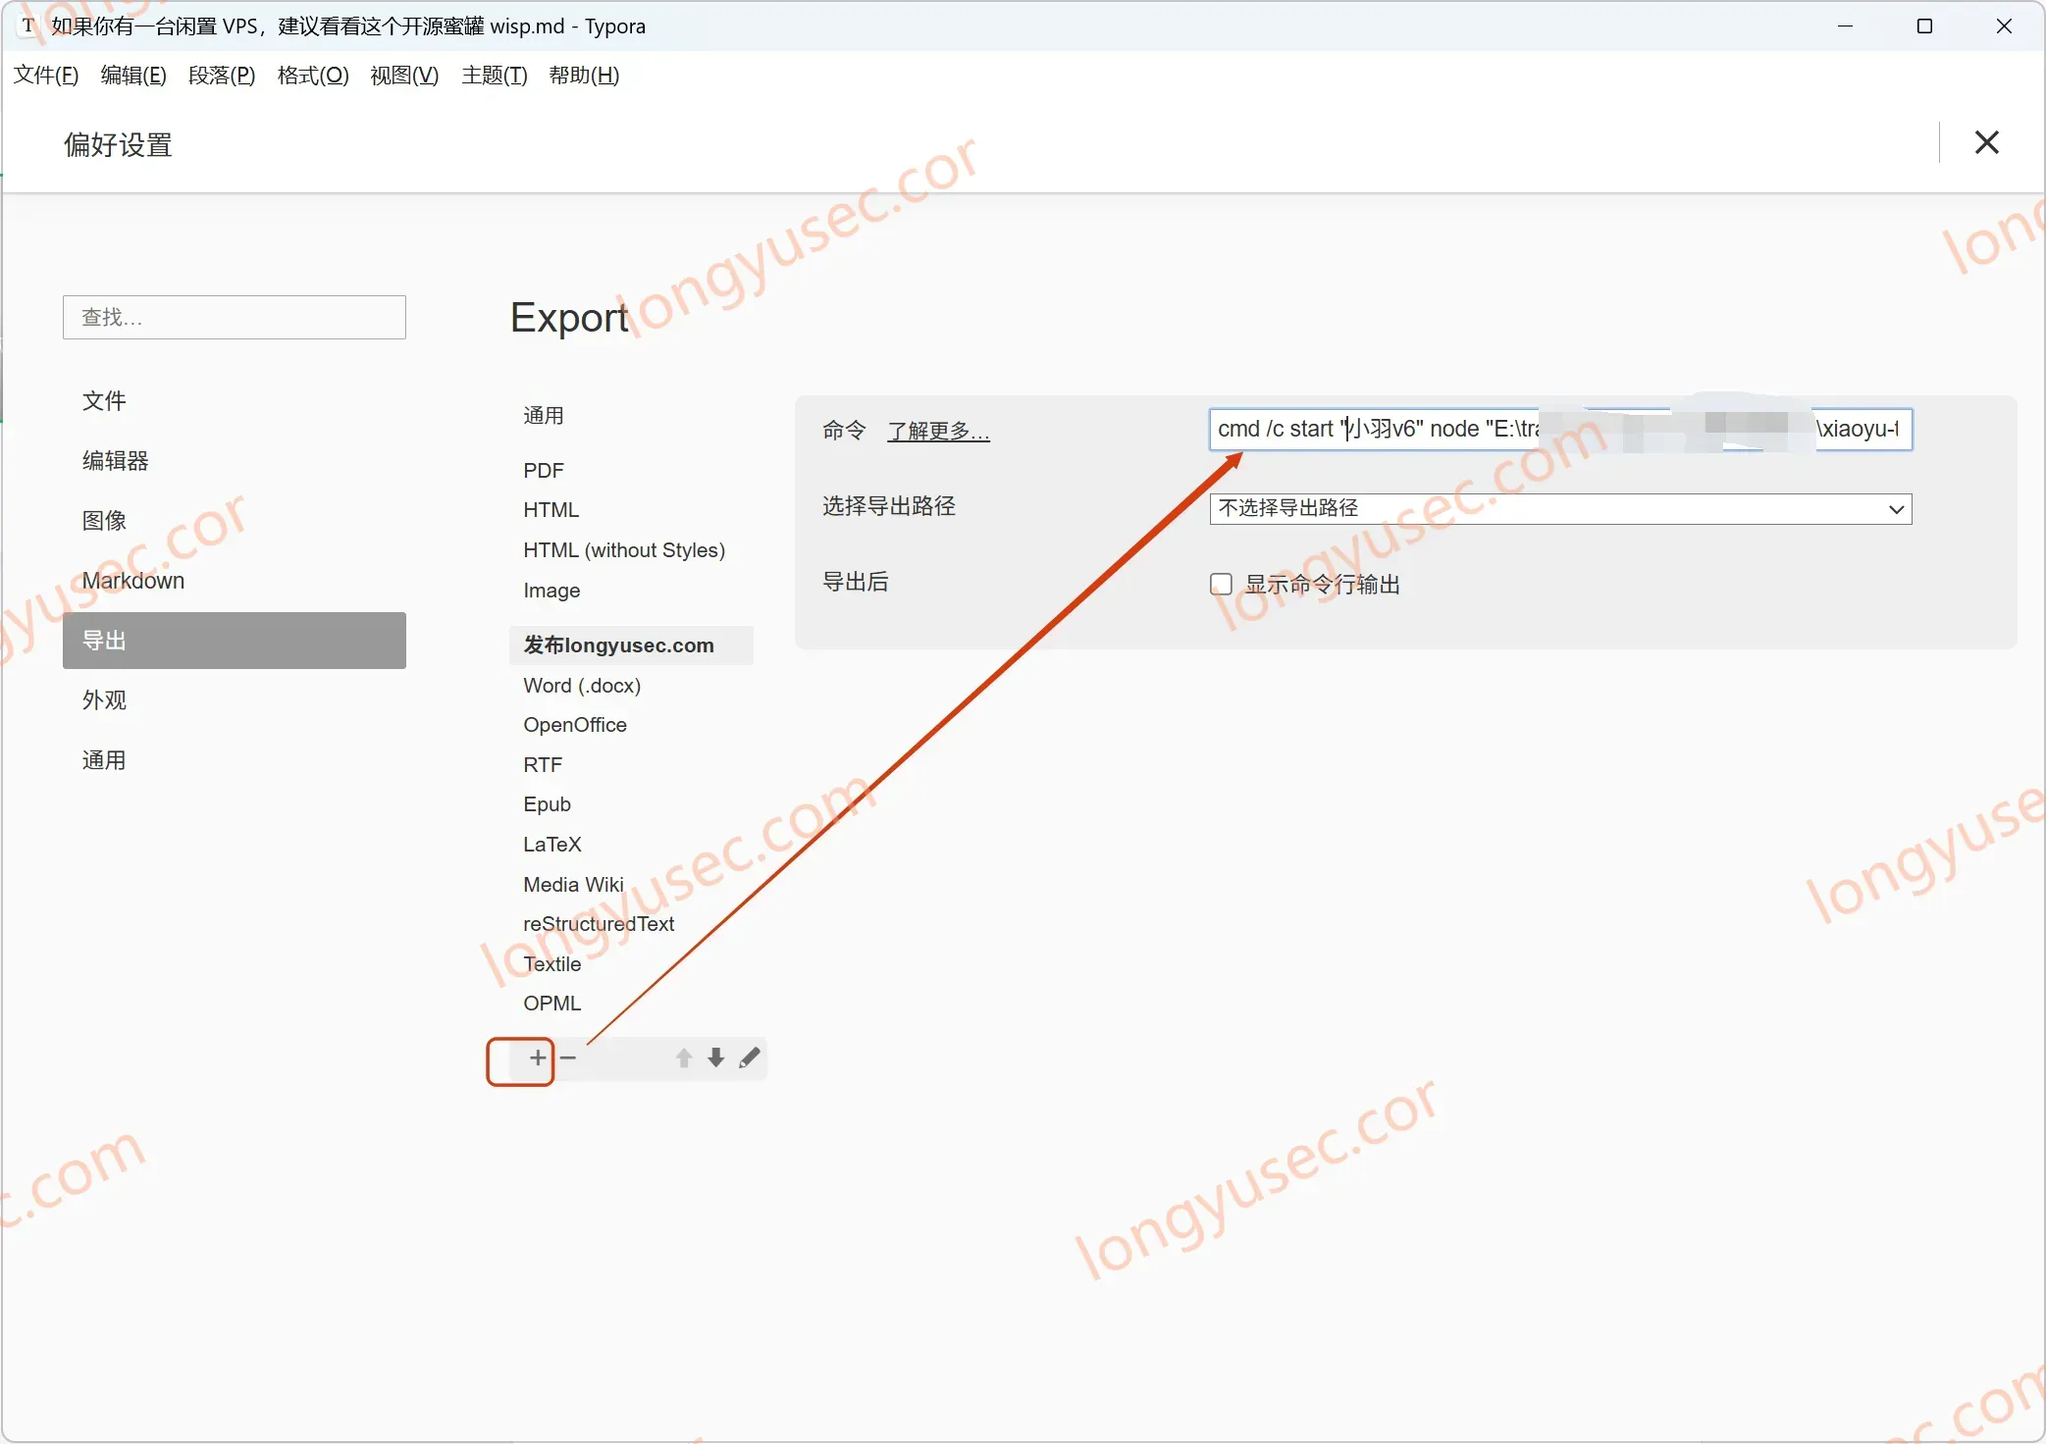Select HTML export format
This screenshot has width=2046, height=1444.
(x=551, y=510)
